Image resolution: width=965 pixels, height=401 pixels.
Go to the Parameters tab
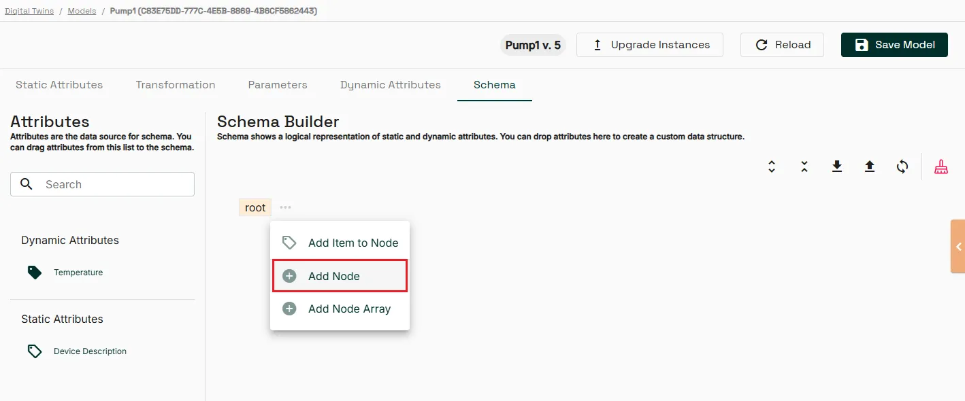278,85
